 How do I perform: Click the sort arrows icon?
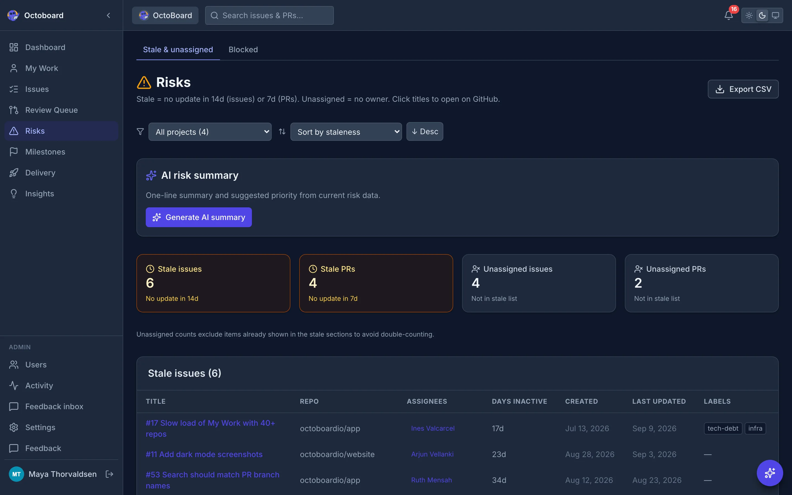282,132
